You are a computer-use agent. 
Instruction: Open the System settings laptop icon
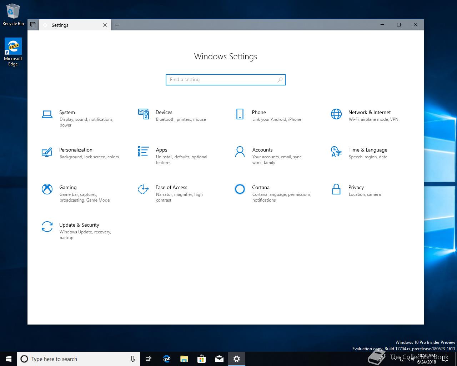click(x=47, y=114)
